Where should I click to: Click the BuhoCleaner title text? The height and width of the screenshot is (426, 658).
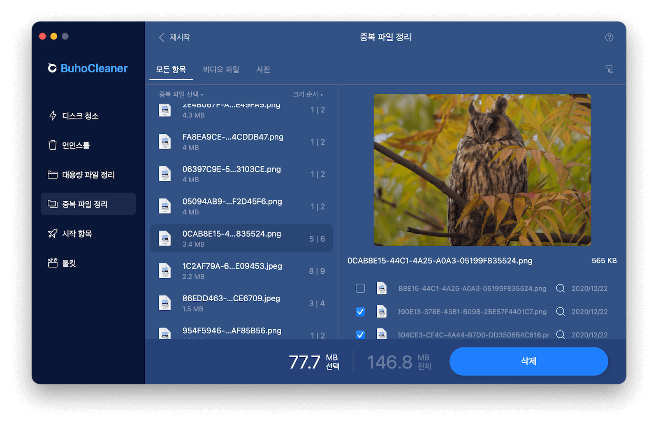coord(94,68)
